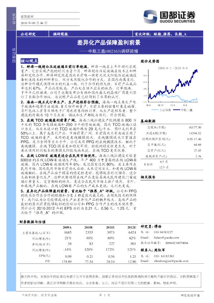Open email link fuhao@guodu.com
The height and width of the screenshot is (303, 214).
click(x=167, y=238)
